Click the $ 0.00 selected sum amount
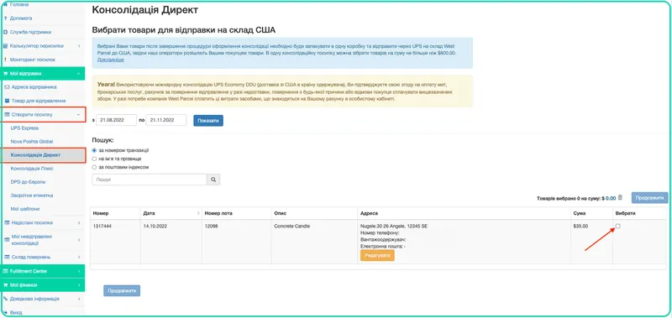The width and height of the screenshot is (672, 318). tap(609, 198)
